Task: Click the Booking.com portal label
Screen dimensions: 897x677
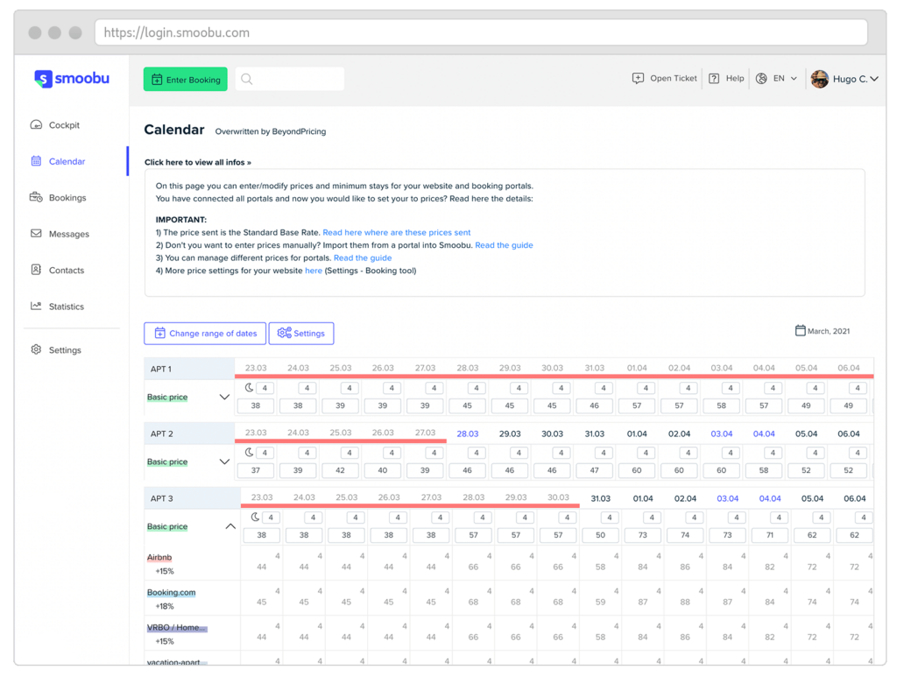Action: [171, 592]
